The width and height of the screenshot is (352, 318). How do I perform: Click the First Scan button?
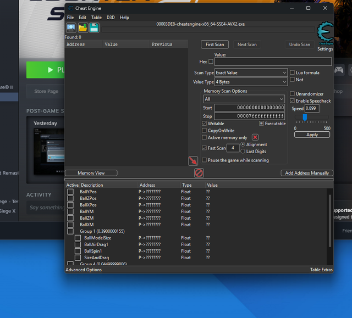point(215,44)
